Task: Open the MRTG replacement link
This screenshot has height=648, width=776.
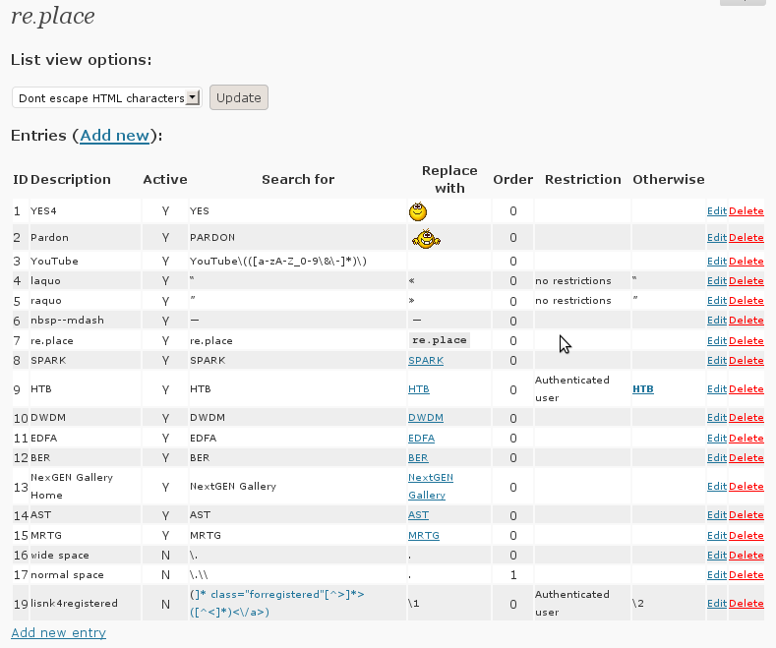Action: (424, 536)
